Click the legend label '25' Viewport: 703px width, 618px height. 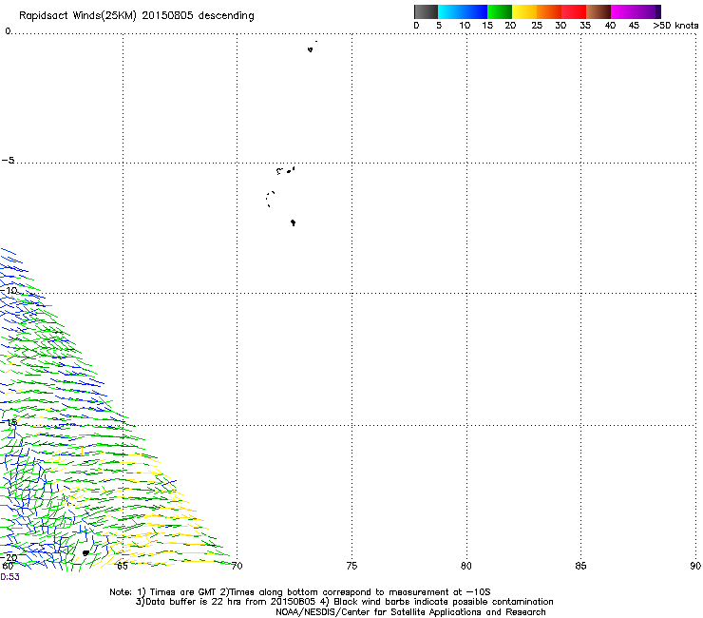(537, 26)
